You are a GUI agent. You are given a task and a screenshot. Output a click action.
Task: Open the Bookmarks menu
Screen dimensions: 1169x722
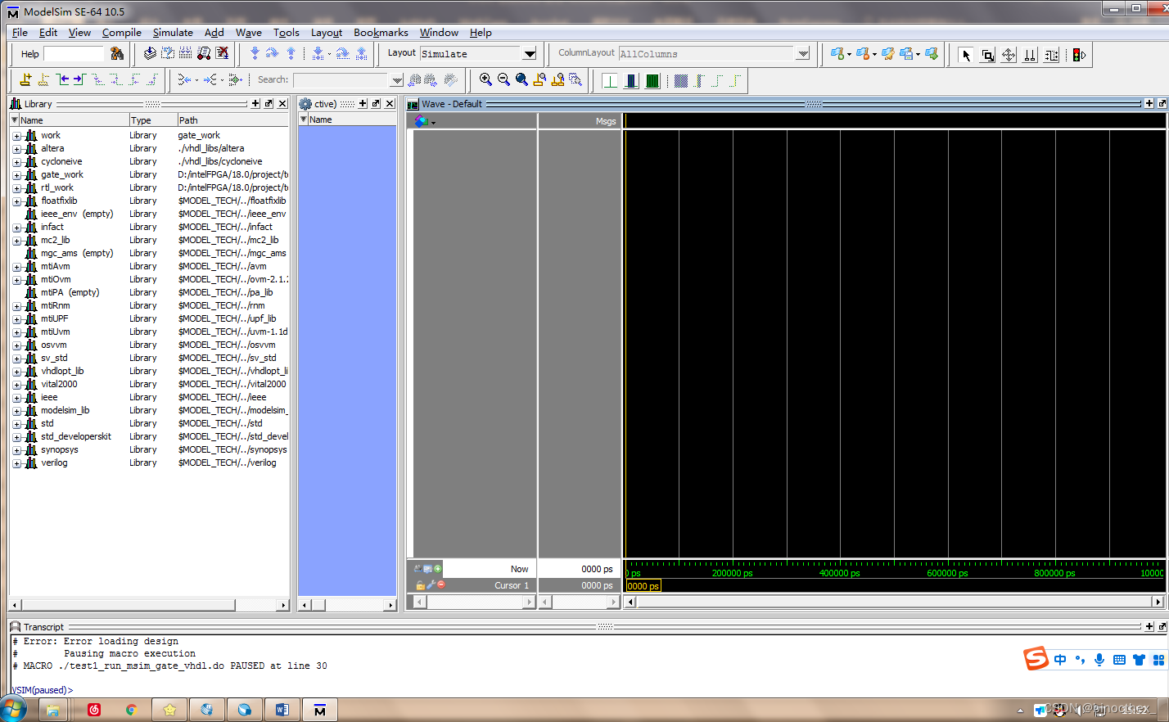coord(381,33)
